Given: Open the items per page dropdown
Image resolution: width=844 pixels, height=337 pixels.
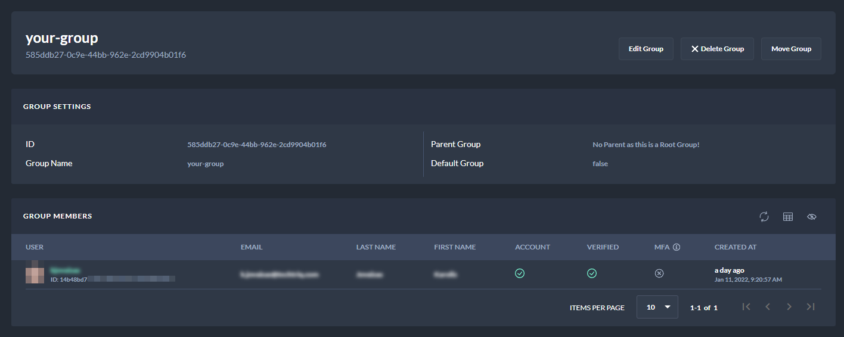Looking at the screenshot, I should 657,307.
